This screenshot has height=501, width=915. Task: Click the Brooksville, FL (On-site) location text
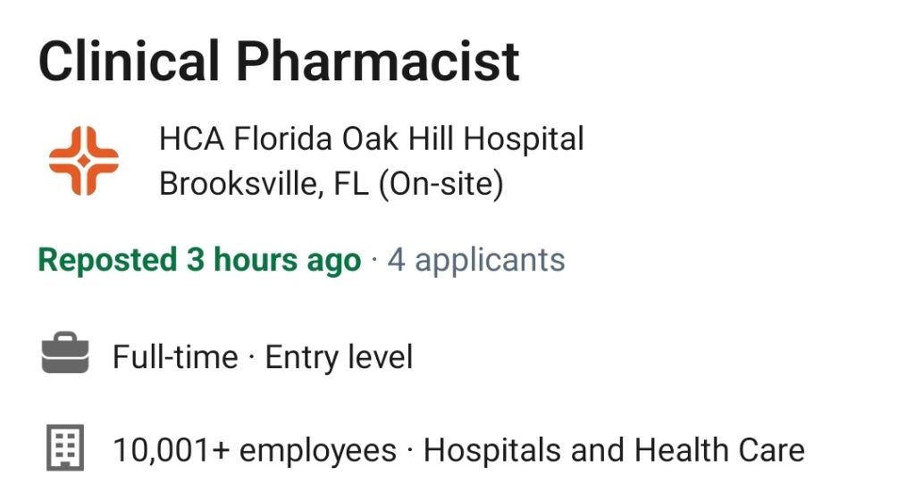pyautogui.click(x=332, y=184)
